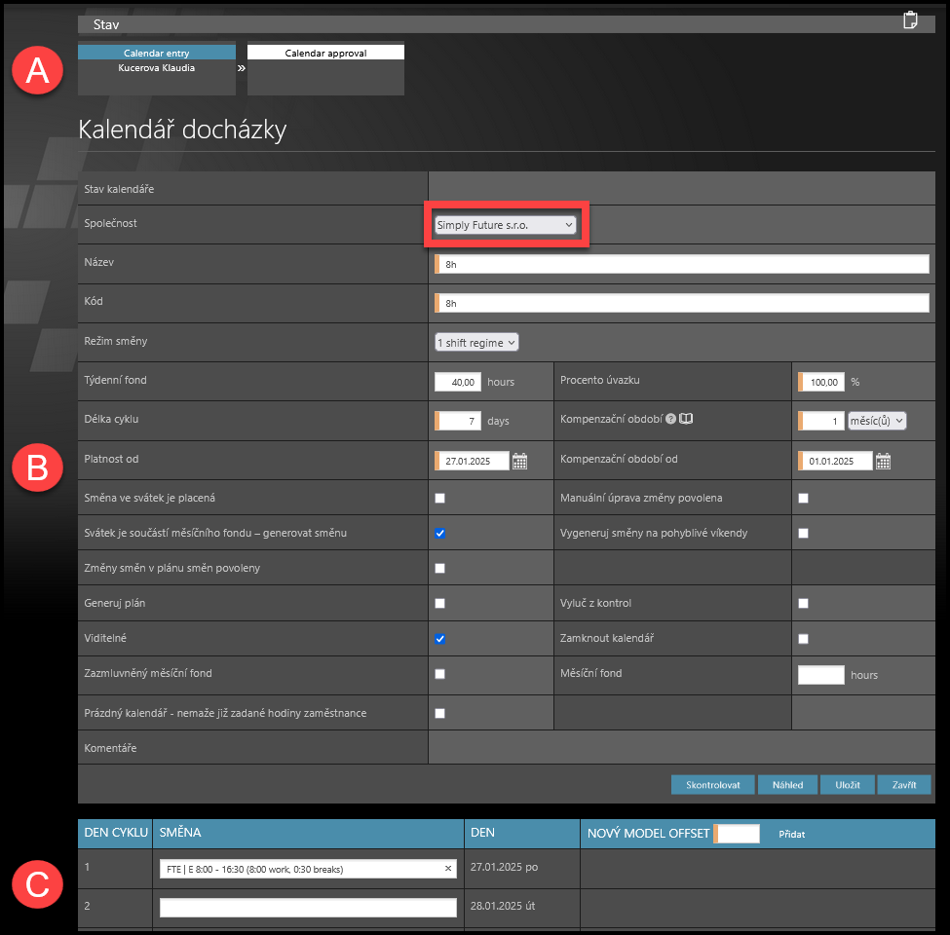Viewport: 950px width, 935px height.
Task: Click the Skontrolovat button
Action: (x=712, y=785)
